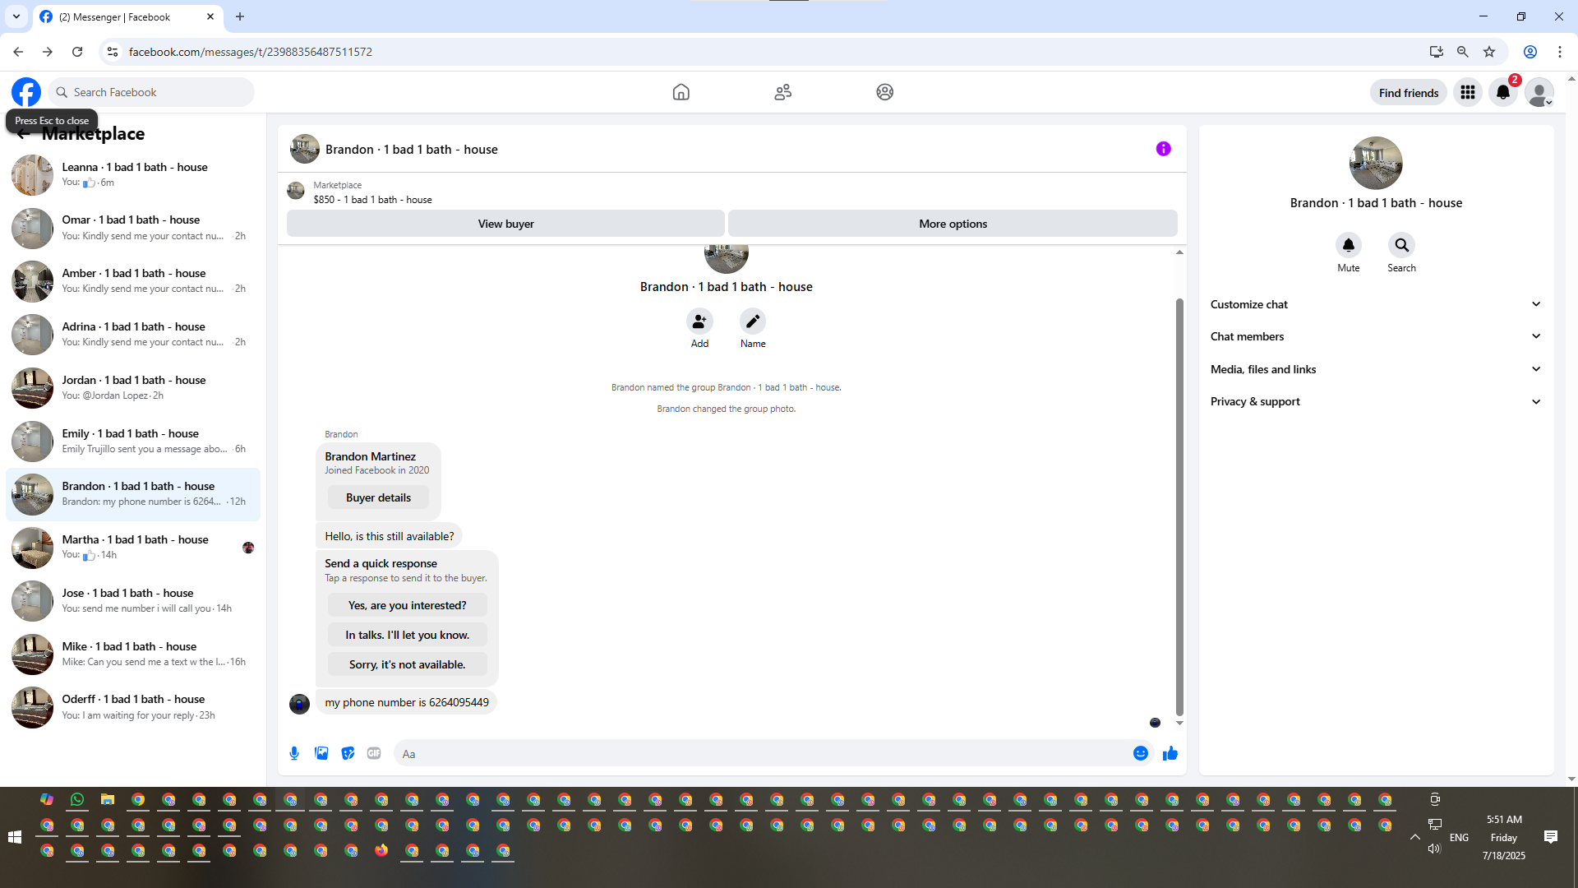Open the sticker picker icon
The image size is (1578, 888).
348,753
